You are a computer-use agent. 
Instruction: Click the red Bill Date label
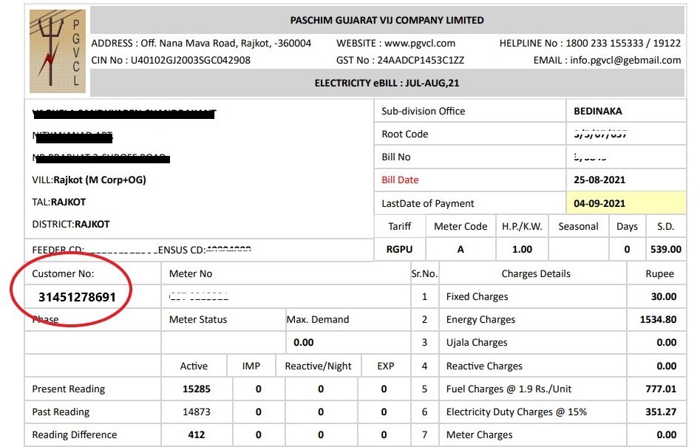tap(400, 180)
